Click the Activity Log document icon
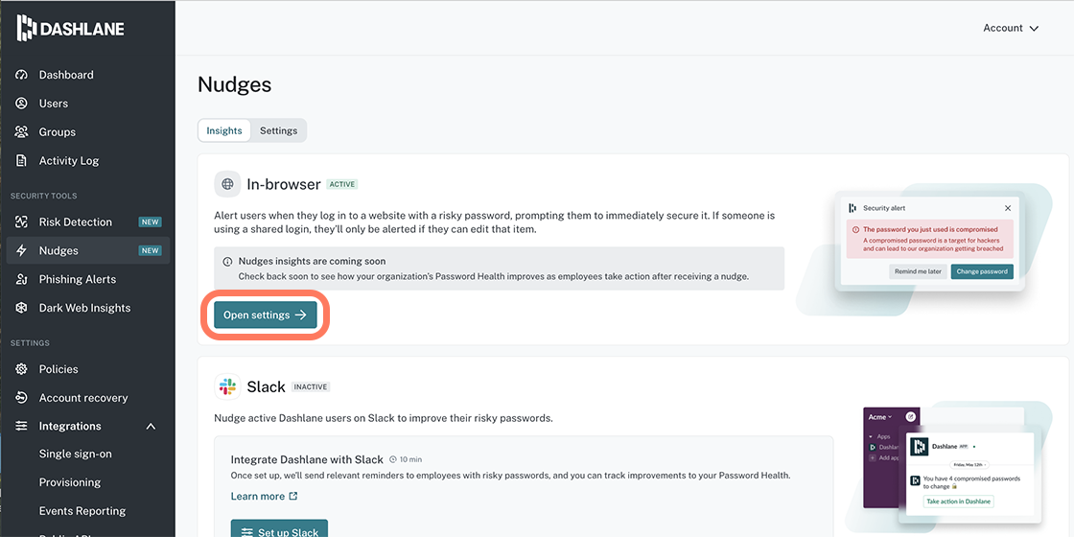1074x537 pixels. coord(21,160)
